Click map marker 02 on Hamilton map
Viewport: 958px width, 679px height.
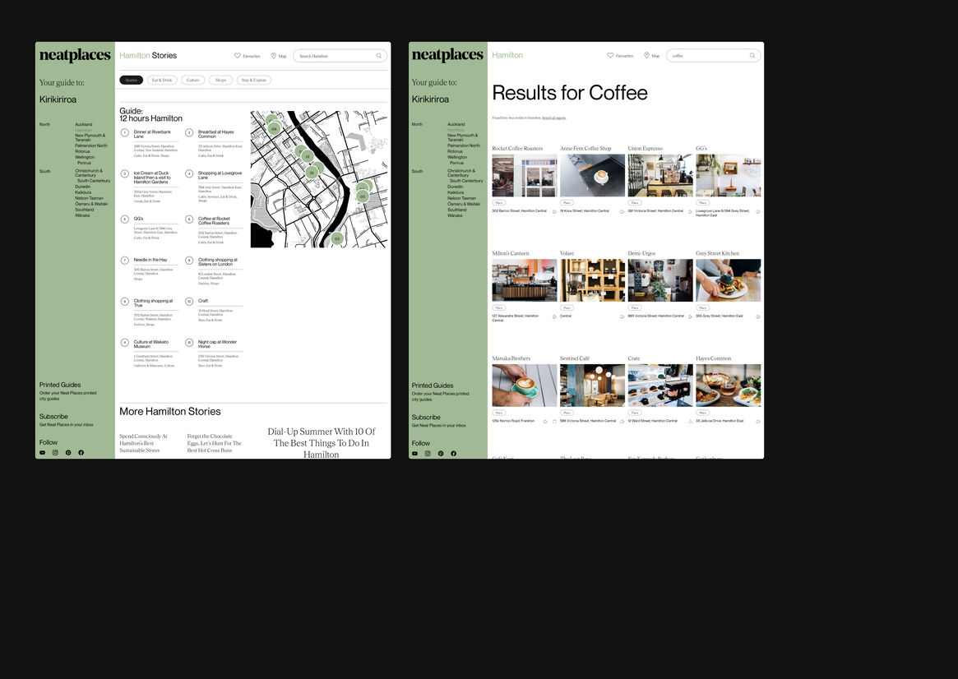pos(336,238)
